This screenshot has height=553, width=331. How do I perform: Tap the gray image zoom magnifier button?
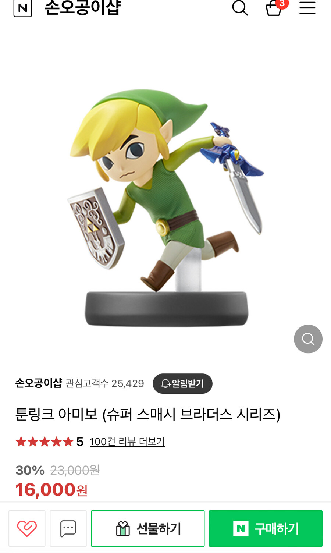click(x=308, y=339)
